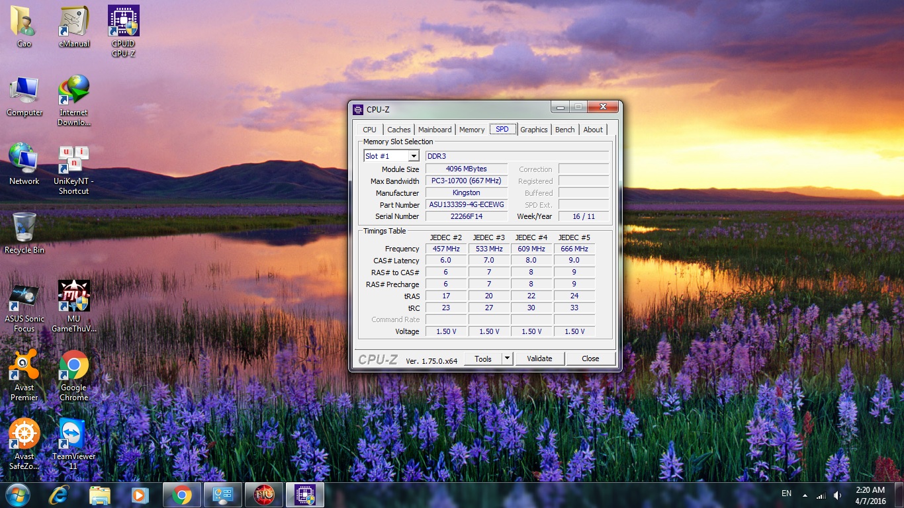Expand the Slot #1 memory slot dropdown
904x508 pixels.
(414, 156)
